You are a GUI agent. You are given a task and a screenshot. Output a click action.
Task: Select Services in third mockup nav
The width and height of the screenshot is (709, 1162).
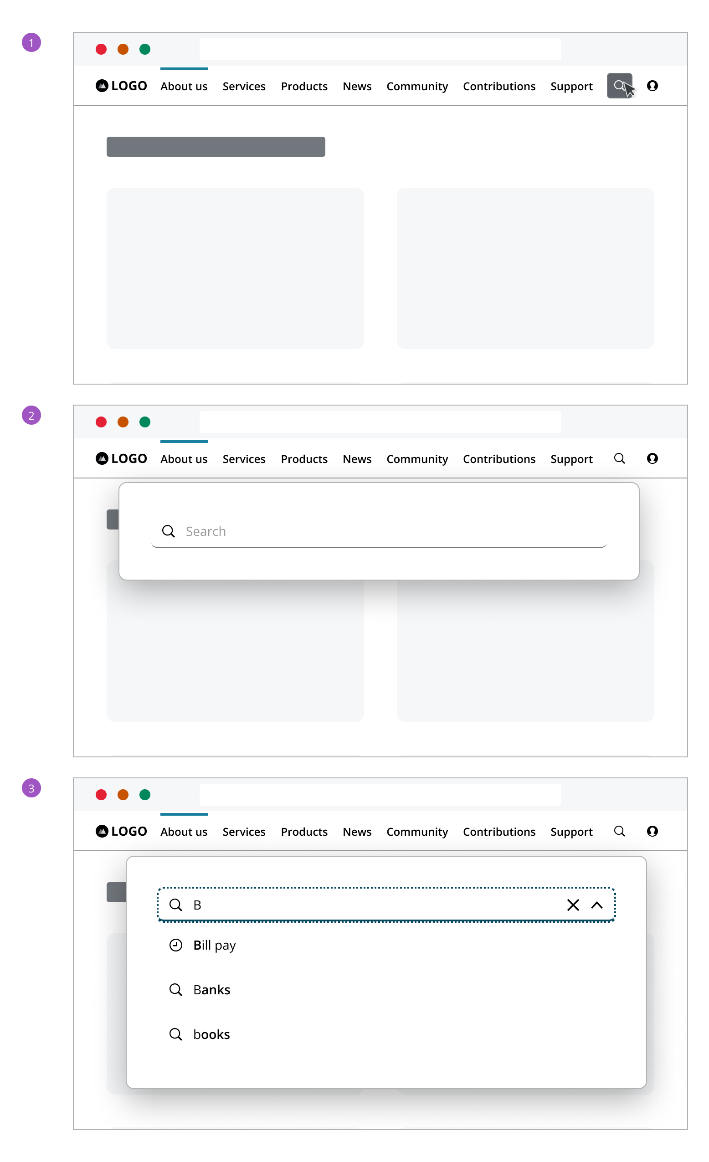(x=244, y=832)
